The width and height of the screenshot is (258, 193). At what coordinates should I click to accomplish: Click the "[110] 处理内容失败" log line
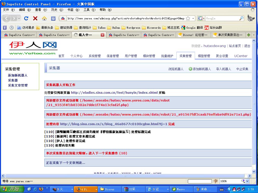pyautogui.click(x=59, y=146)
